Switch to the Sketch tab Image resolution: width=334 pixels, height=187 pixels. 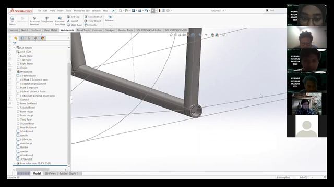pos(25,30)
